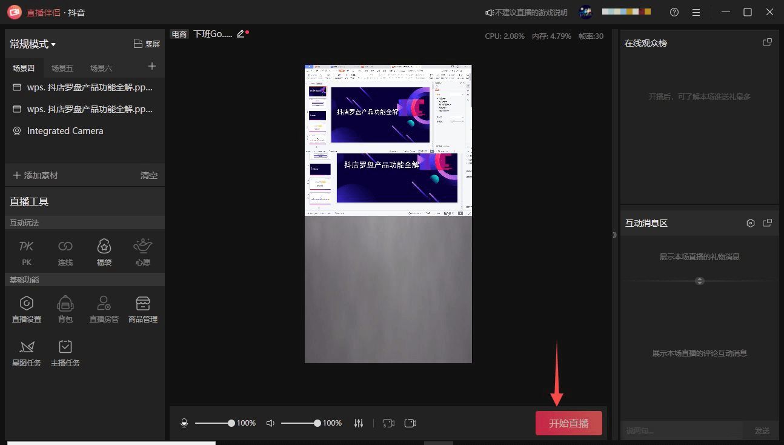Click the 电商 category tag
Viewport: 784px width, 445px height.
coord(179,35)
